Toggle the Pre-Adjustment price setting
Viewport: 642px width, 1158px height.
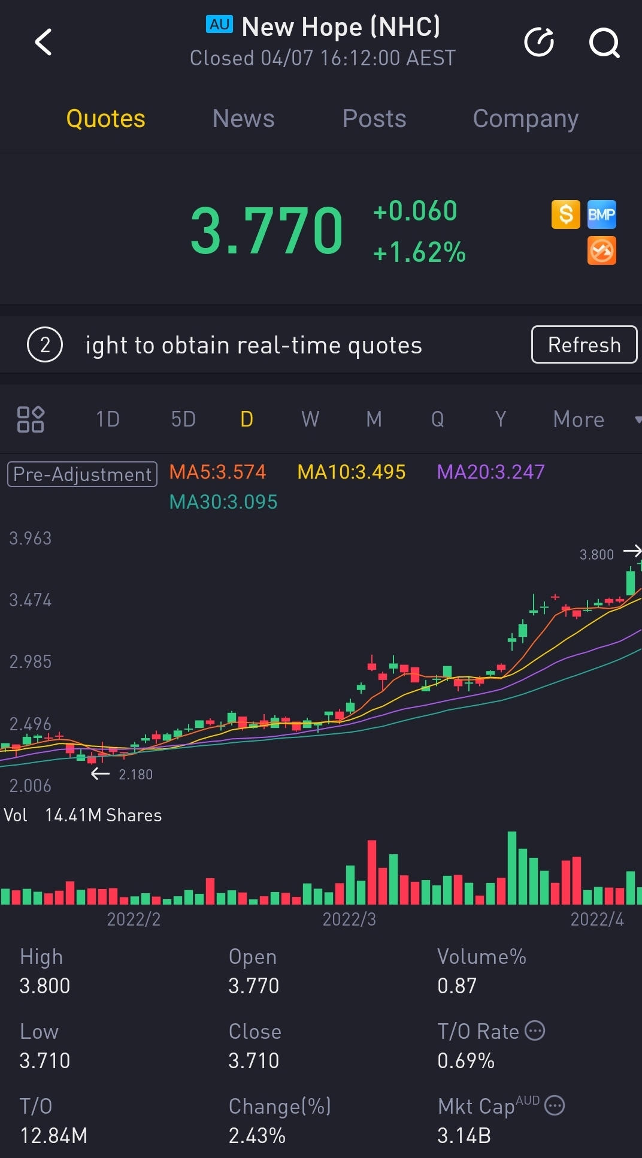pyautogui.click(x=82, y=474)
